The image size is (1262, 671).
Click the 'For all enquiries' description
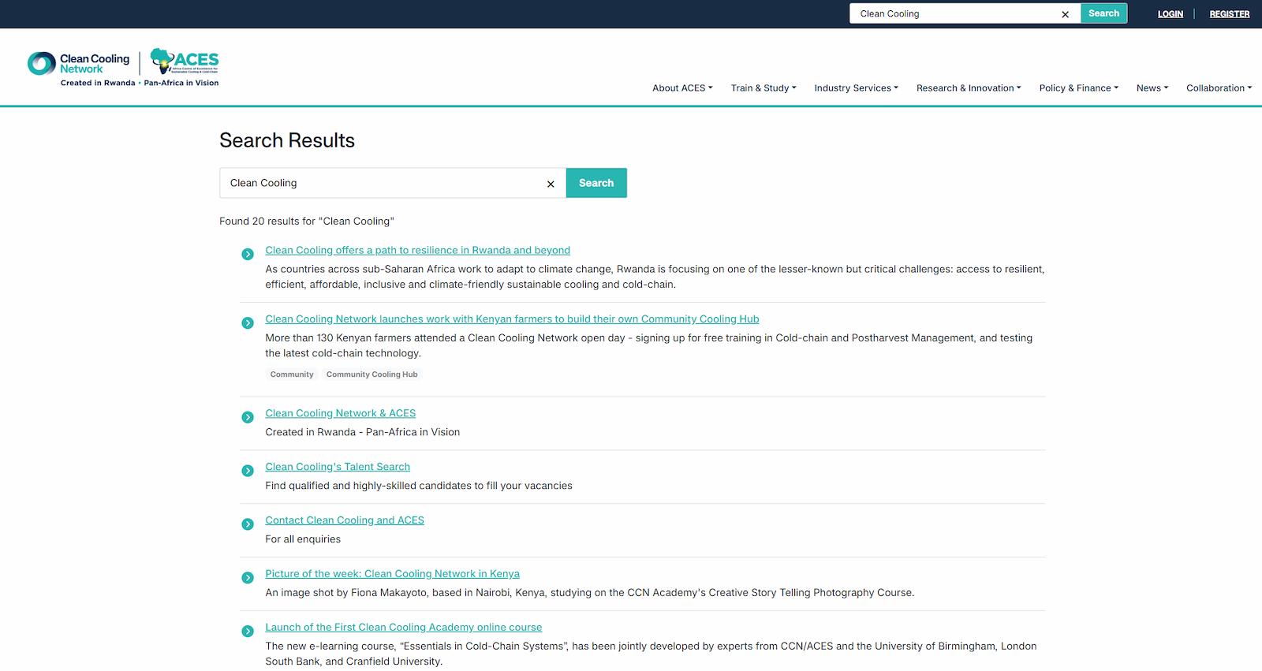coord(303,539)
